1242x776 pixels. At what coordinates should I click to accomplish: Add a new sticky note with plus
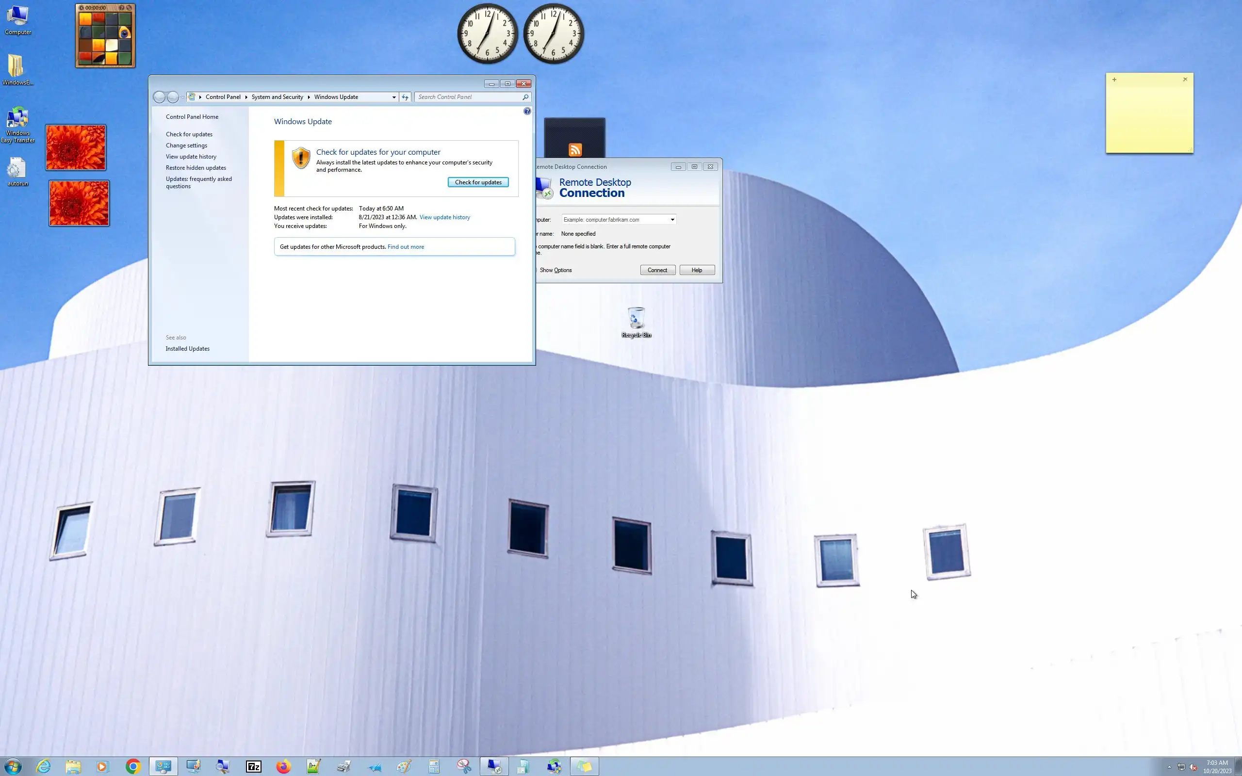coord(1114,80)
